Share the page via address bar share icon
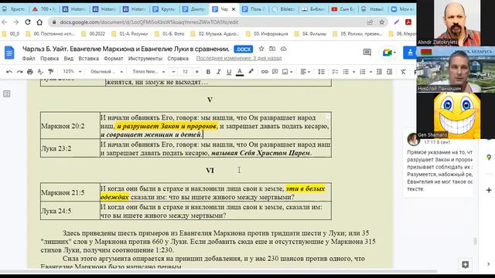This screenshot has width=495, height=278. pyautogui.click(x=370, y=22)
